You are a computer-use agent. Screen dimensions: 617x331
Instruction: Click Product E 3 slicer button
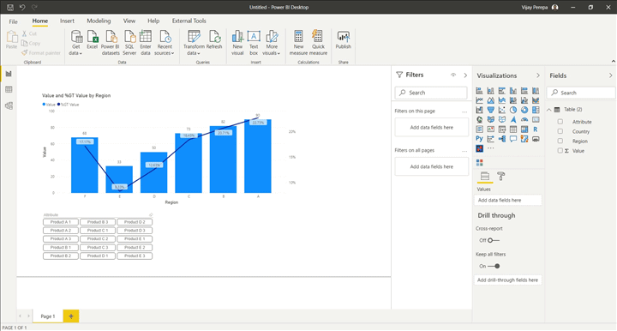(135, 256)
